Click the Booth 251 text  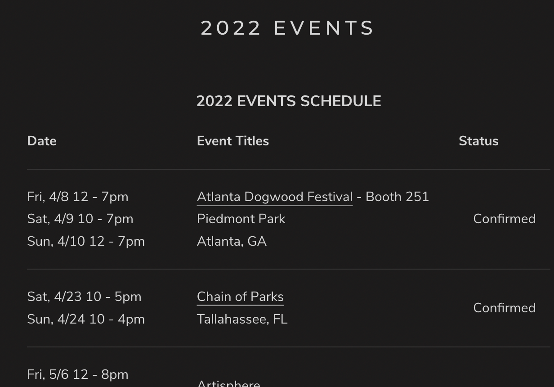(x=397, y=197)
